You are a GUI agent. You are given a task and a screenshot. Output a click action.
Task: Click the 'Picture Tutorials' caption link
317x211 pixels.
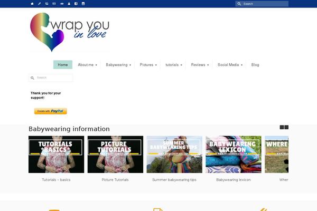[x=115, y=180]
